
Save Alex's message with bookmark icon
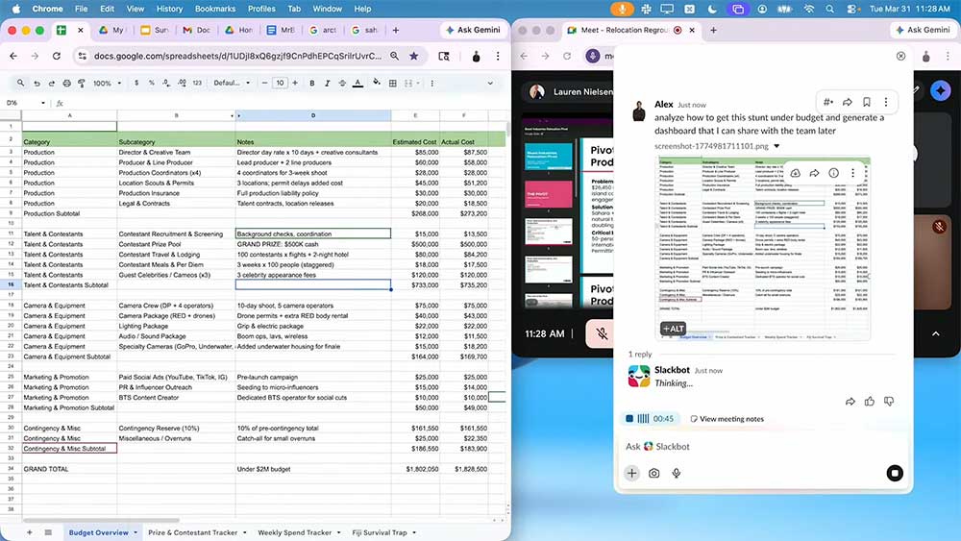(x=867, y=102)
